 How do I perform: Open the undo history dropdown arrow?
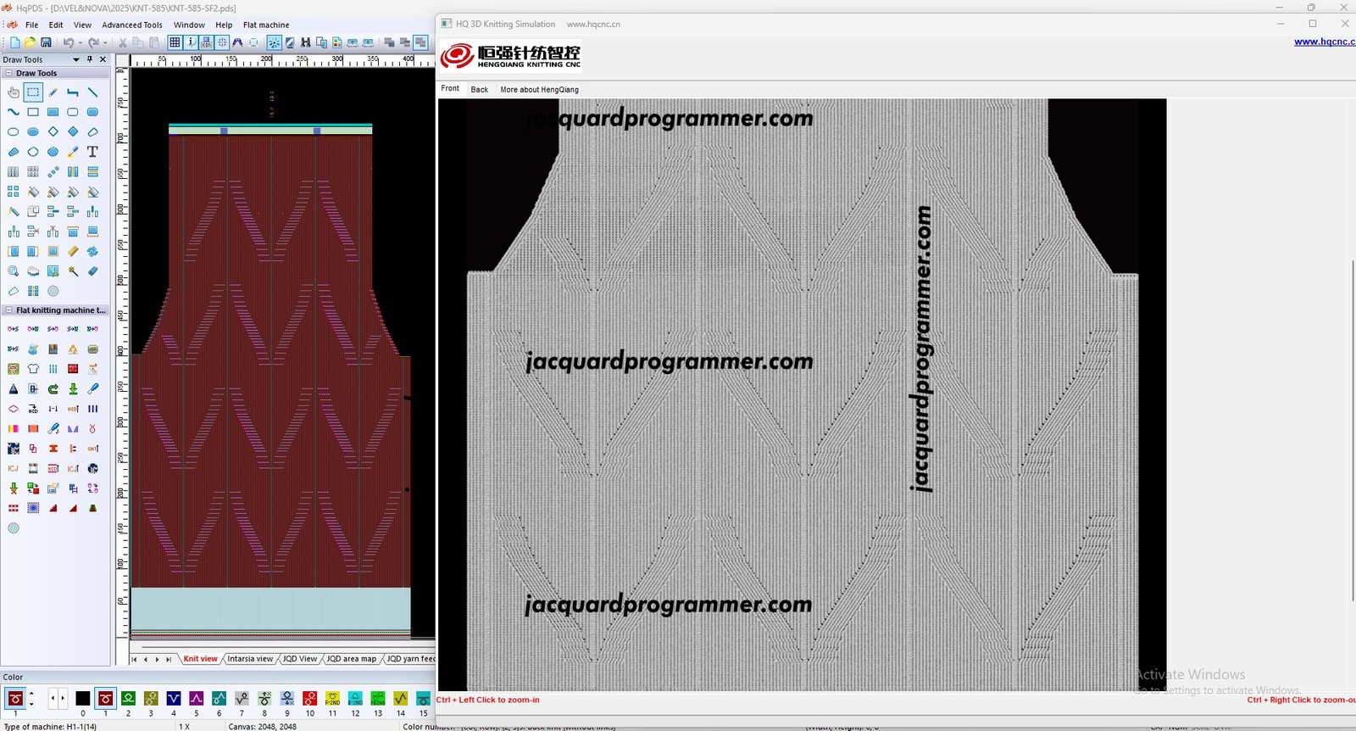(x=81, y=42)
